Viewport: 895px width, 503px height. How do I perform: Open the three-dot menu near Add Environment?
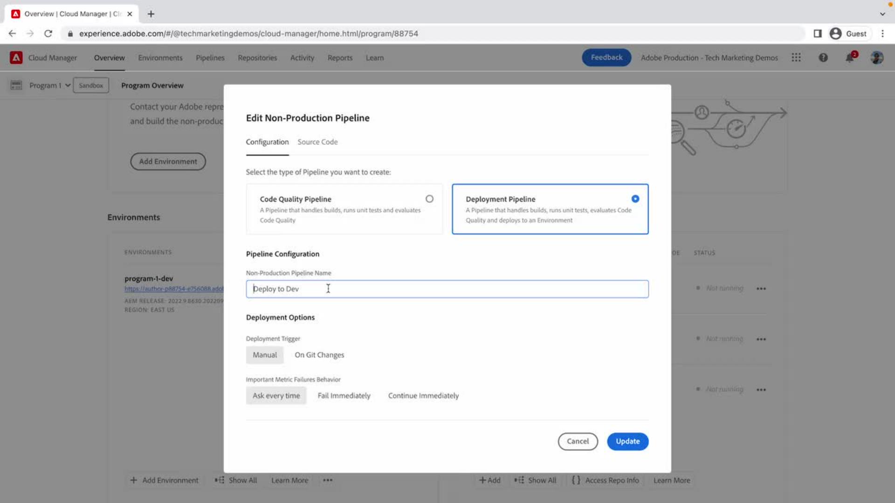(x=328, y=480)
